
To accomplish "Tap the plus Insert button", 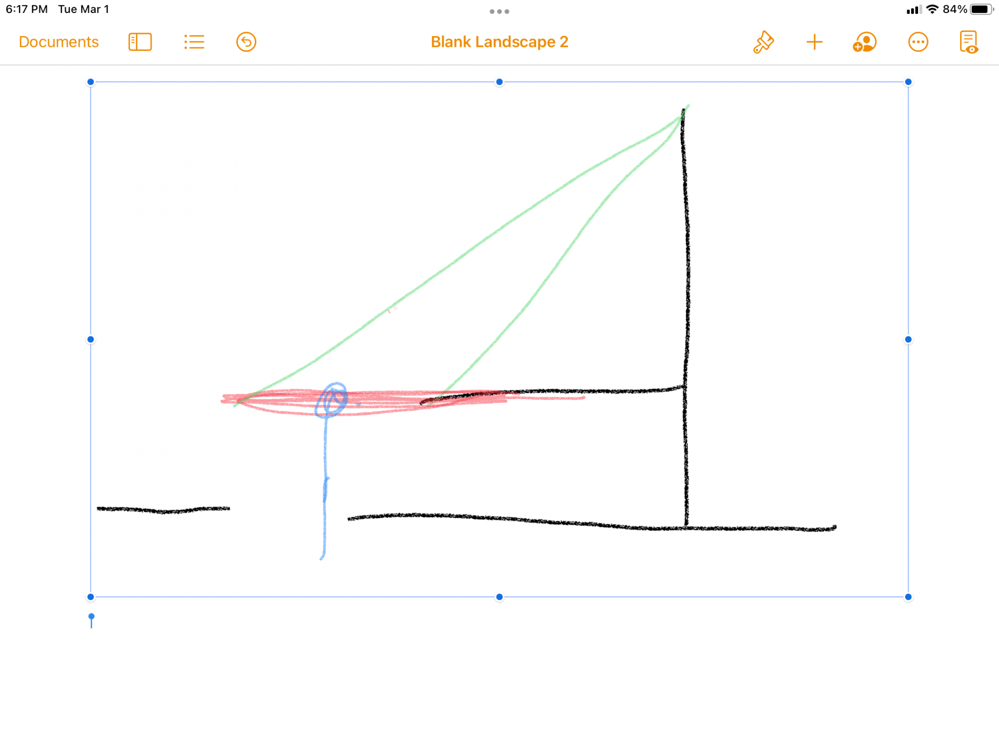I will coord(814,42).
